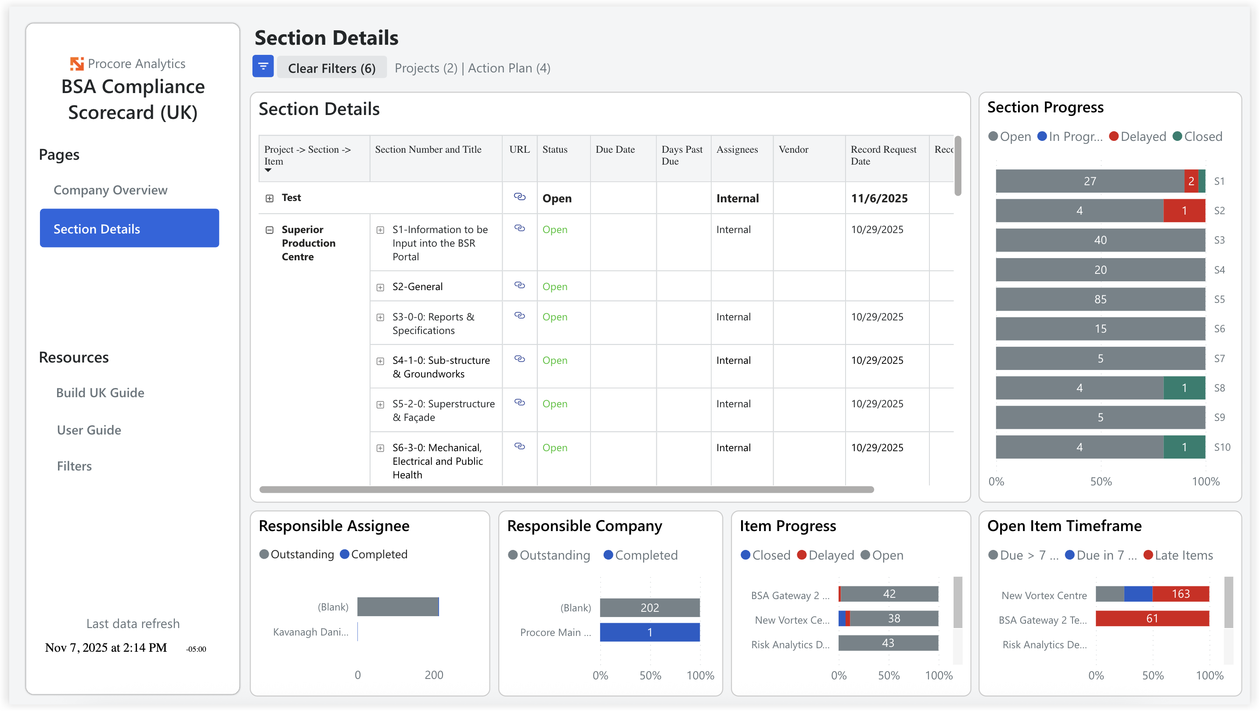The height and width of the screenshot is (711, 1260).
Task: Toggle the Delayed legend in Item Progress
Action: click(826, 555)
